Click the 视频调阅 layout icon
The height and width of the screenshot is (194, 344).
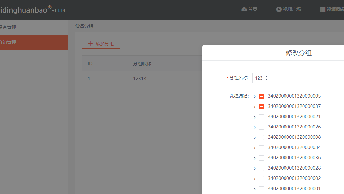pos(322,9)
